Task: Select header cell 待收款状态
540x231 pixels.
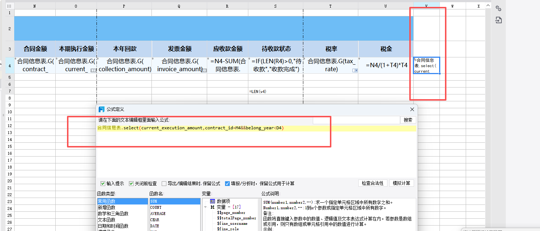Action: click(276, 49)
